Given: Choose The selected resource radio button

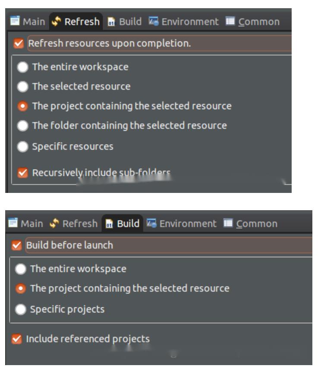Looking at the screenshot, I should tap(22, 86).
